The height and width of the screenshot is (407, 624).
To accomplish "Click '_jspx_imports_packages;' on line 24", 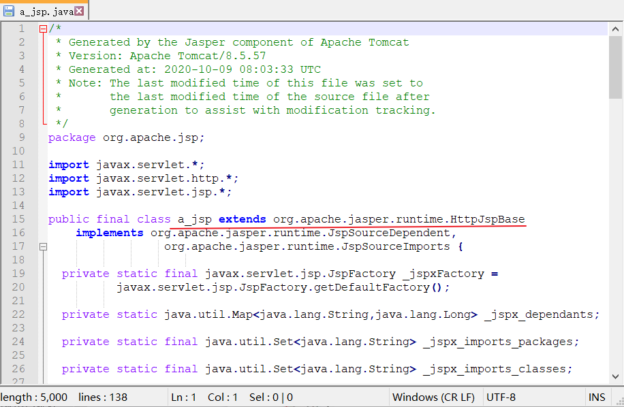I will point(501,342).
